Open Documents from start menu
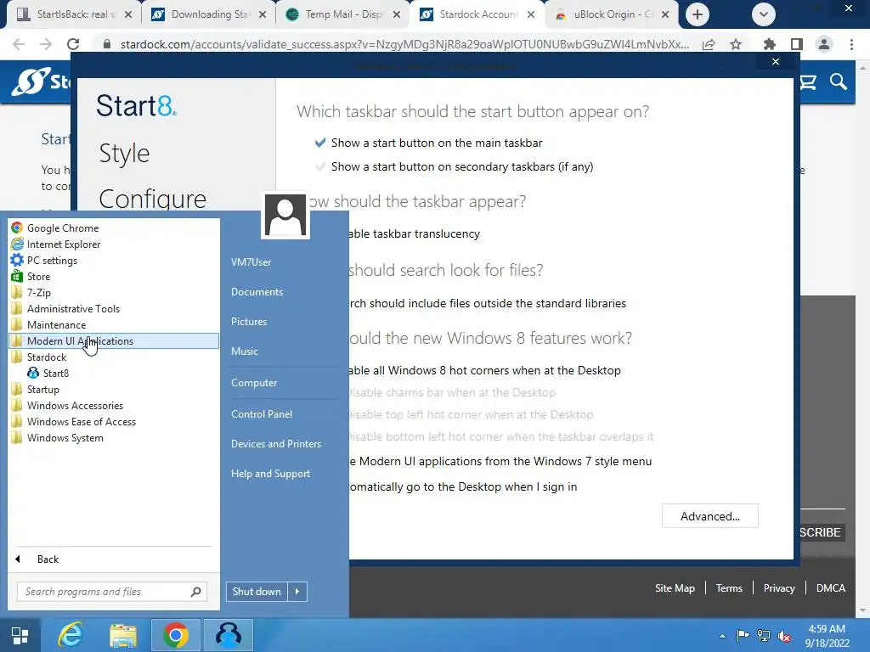This screenshot has height=652, width=870. coord(257,292)
